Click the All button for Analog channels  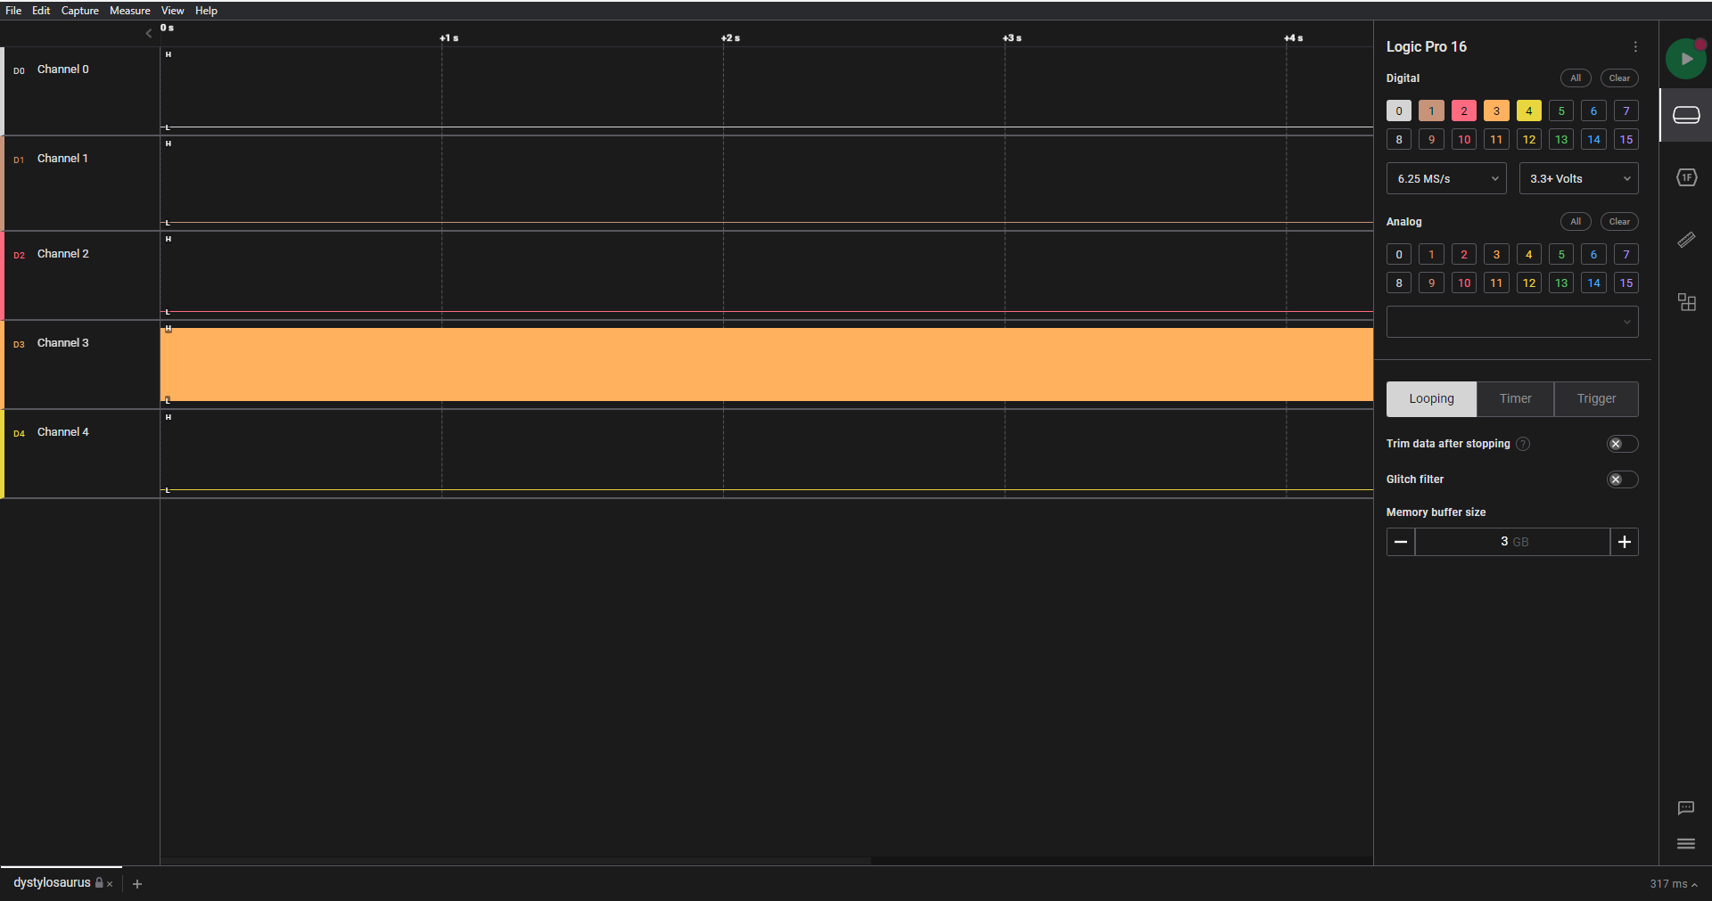point(1576,222)
